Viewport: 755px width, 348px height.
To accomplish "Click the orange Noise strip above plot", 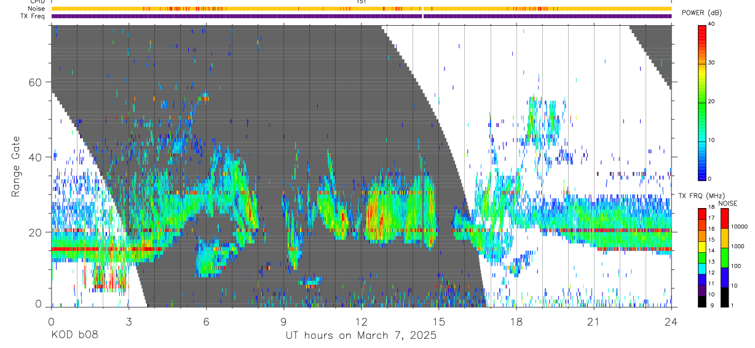I will [362, 9].
